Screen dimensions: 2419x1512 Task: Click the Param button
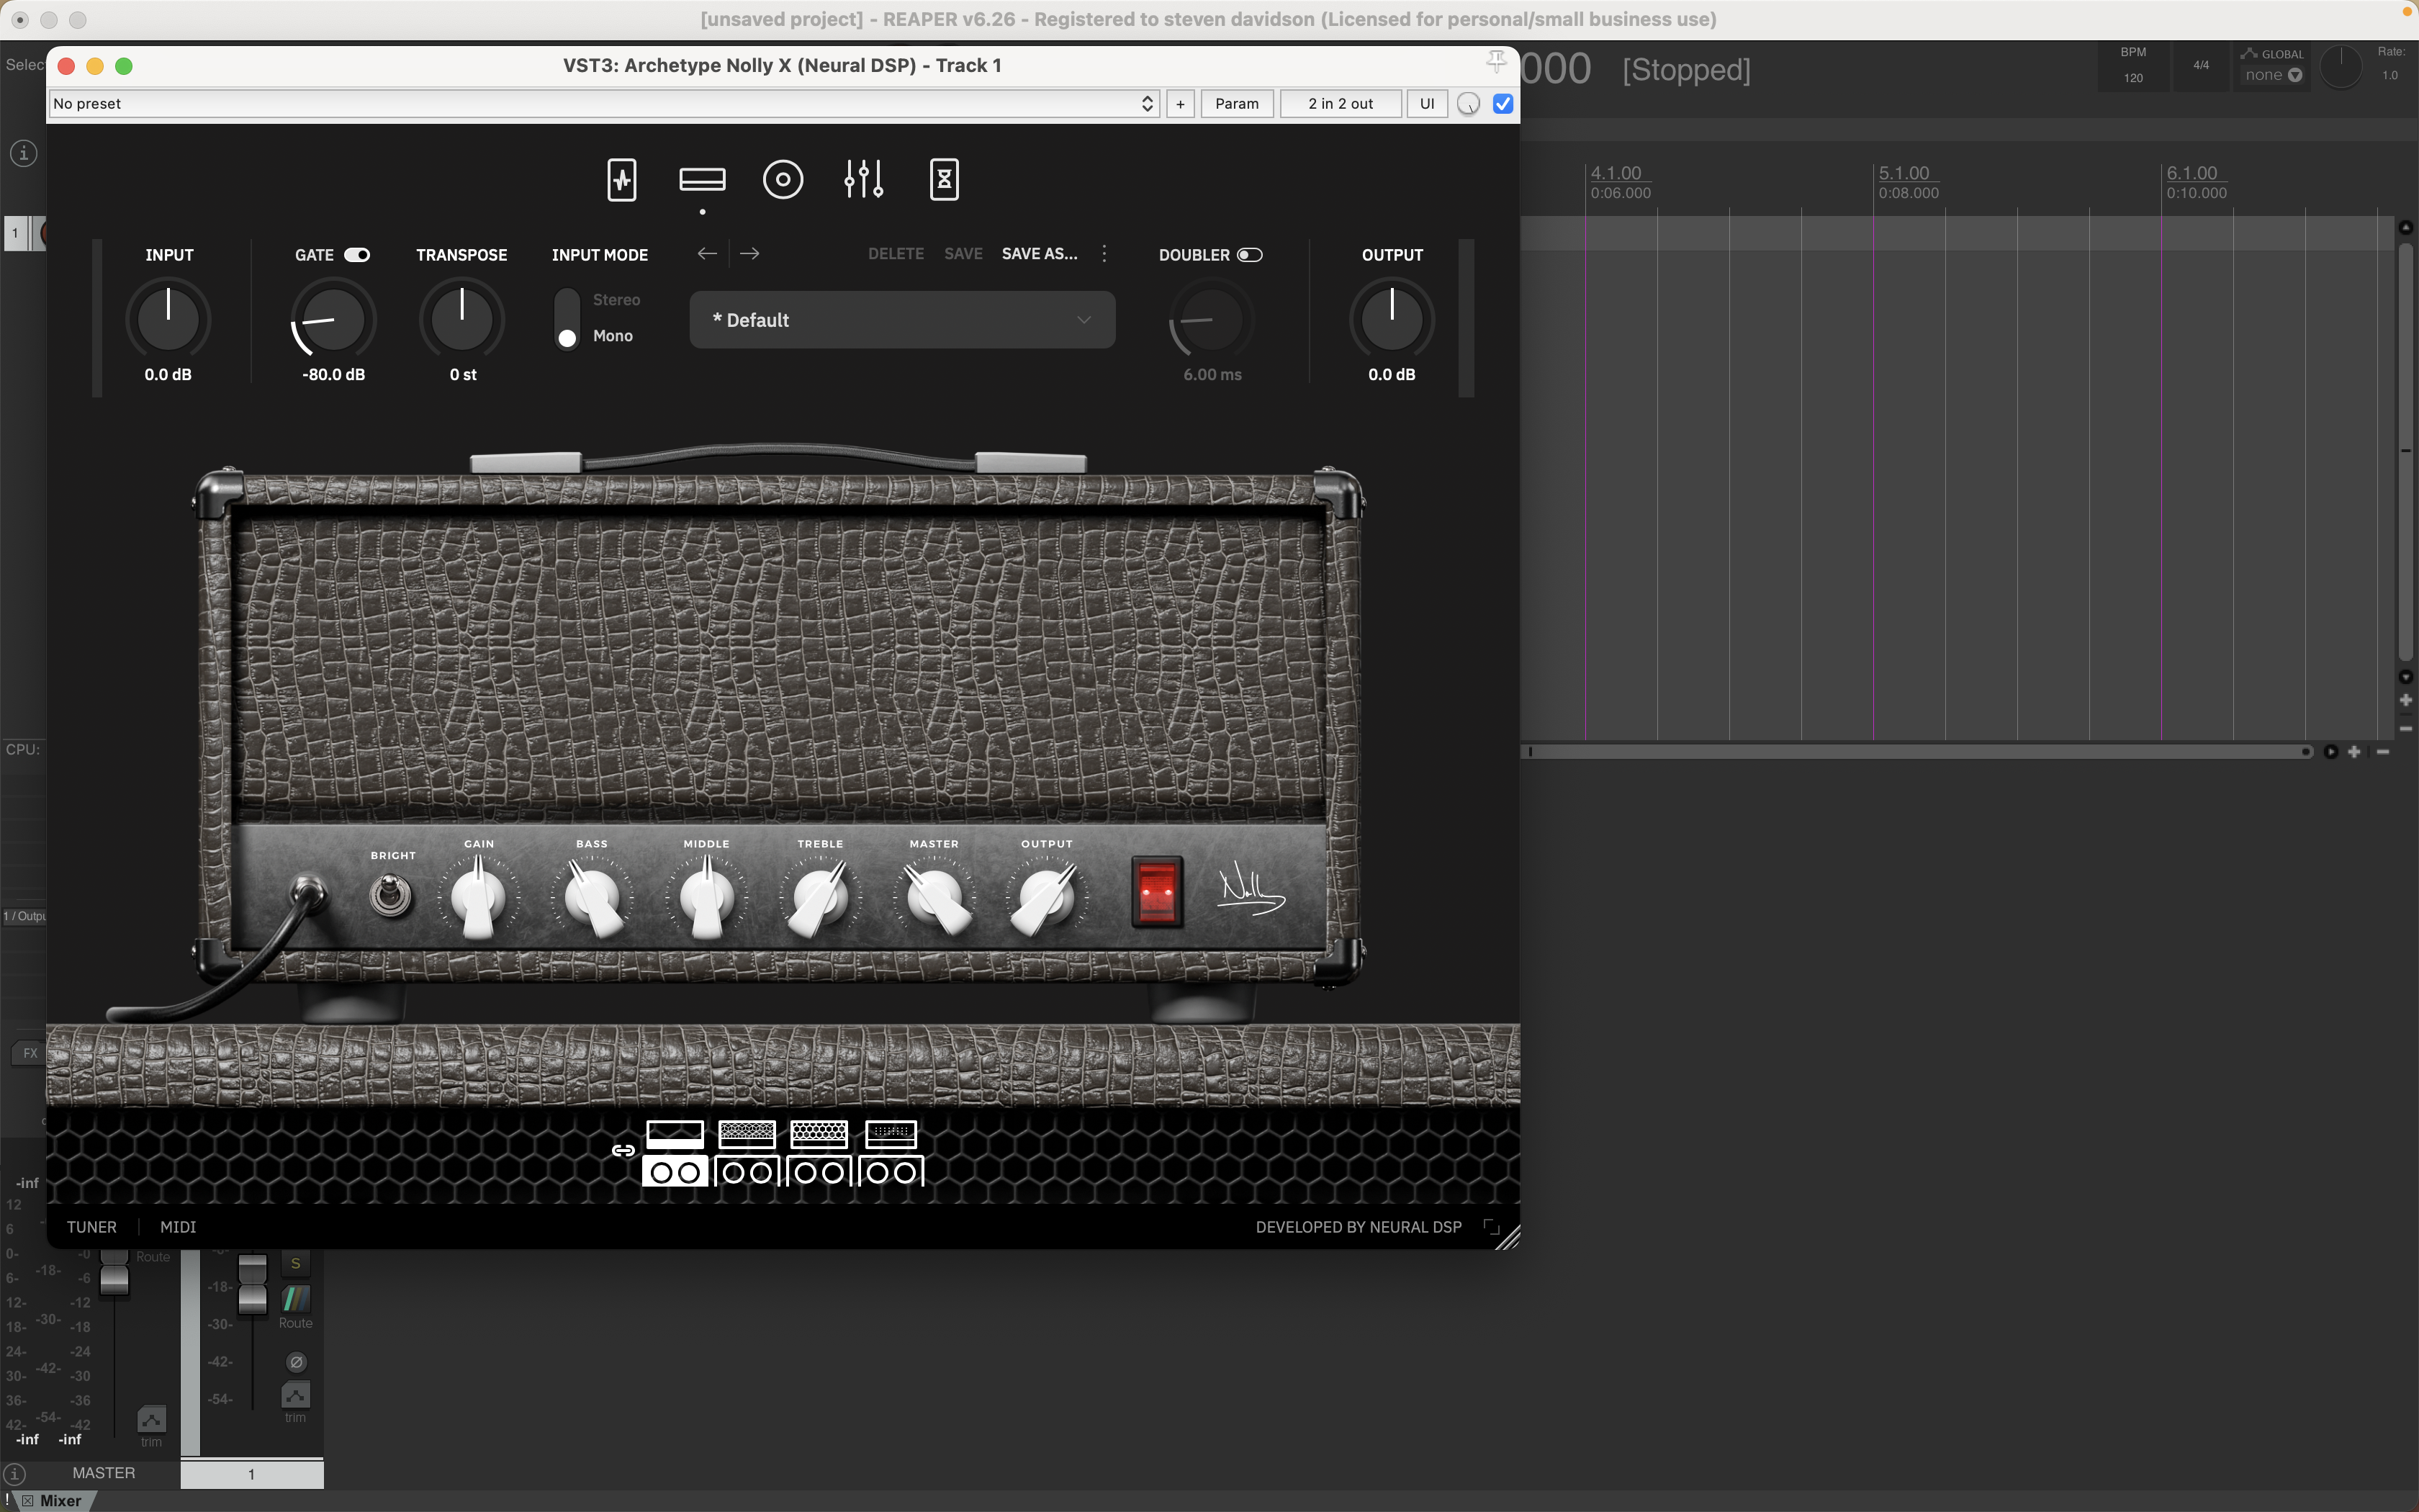1236,104
